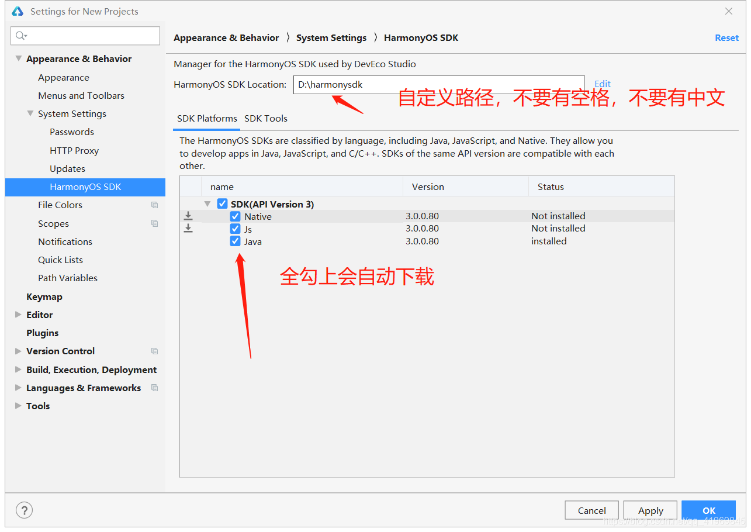This screenshot has height=532, width=751.
Task: Click the download icon beside Native row
Action: click(x=188, y=216)
